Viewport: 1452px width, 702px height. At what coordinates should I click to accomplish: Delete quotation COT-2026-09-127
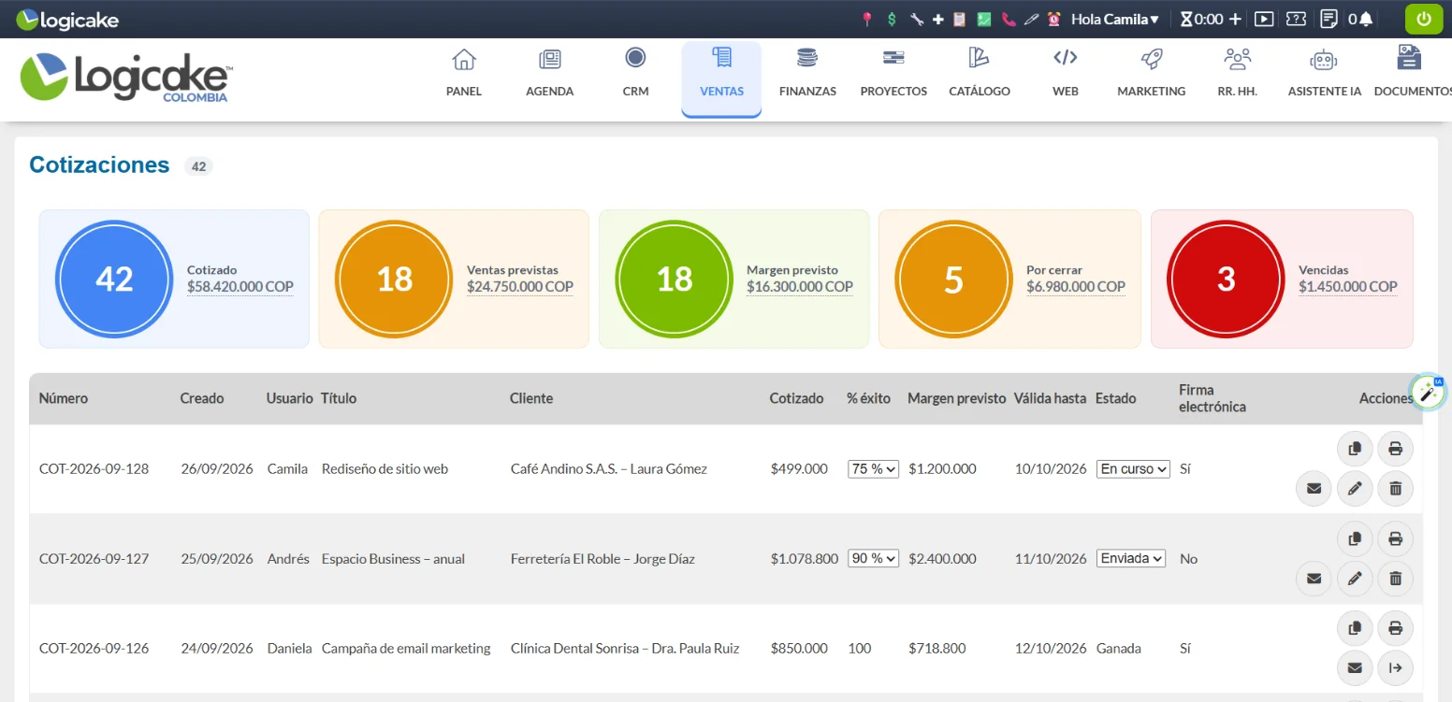pos(1395,579)
